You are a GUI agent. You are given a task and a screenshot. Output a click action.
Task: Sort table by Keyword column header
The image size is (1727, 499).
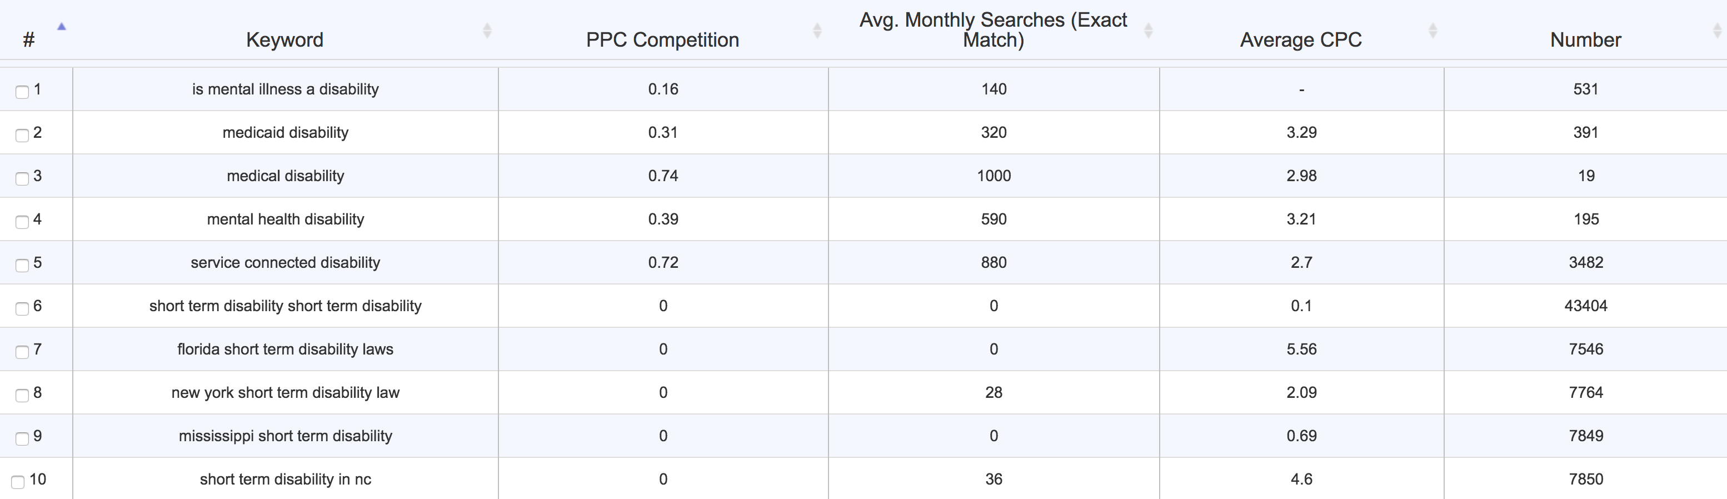[x=284, y=39]
